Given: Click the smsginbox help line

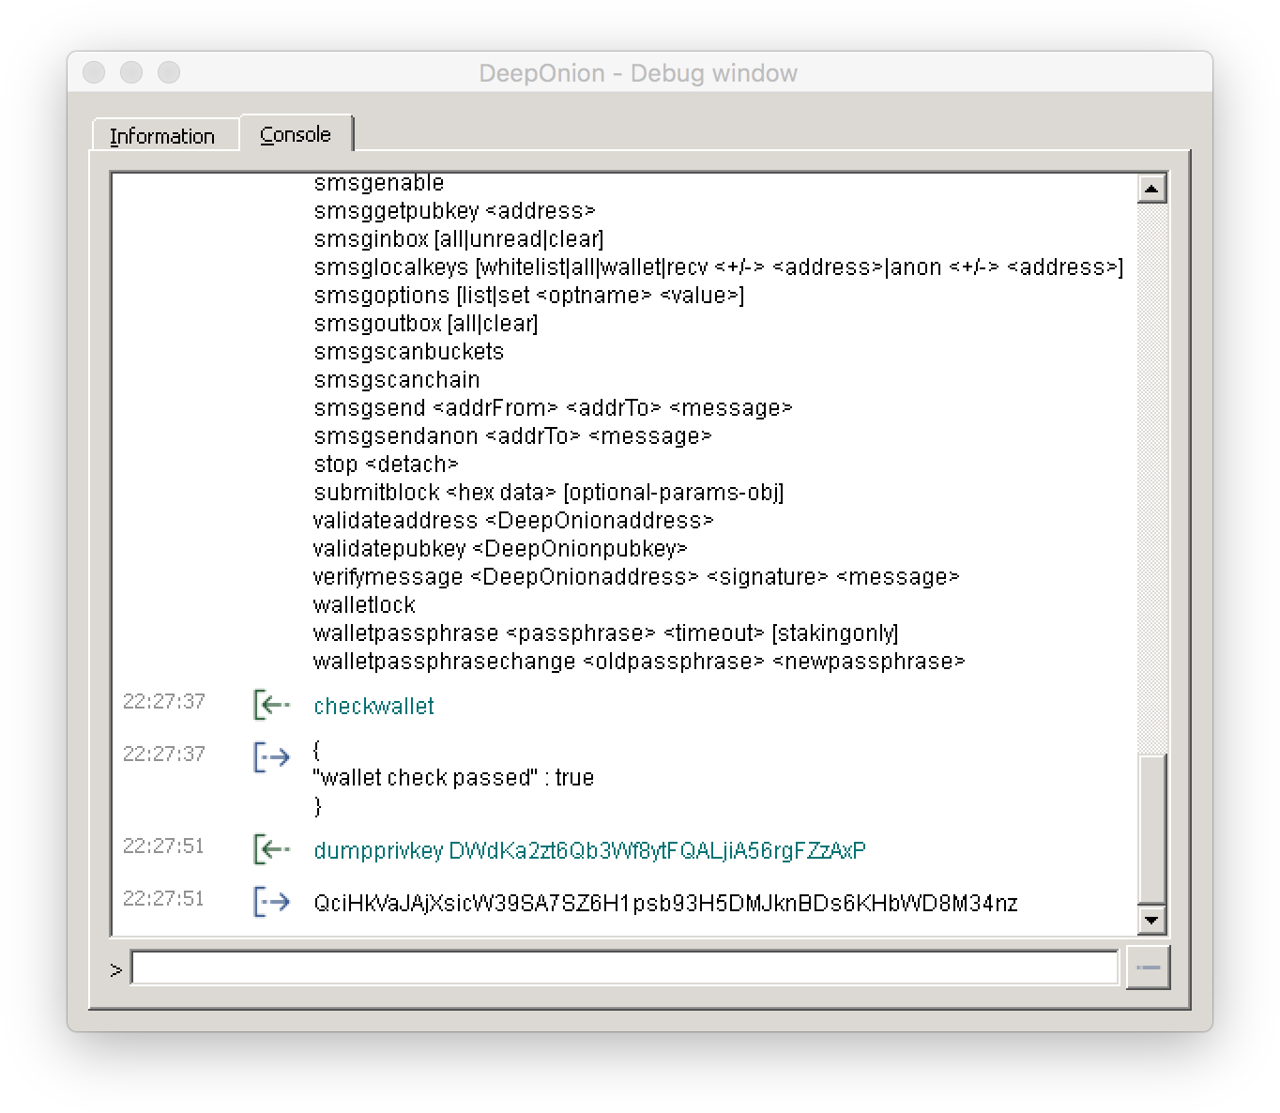Looking at the screenshot, I should click(459, 238).
